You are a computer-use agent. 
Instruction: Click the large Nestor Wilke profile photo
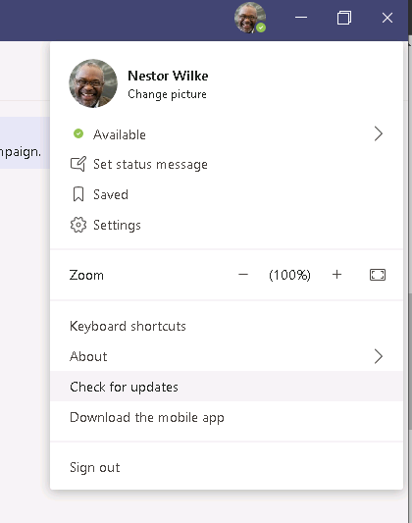coord(93,83)
